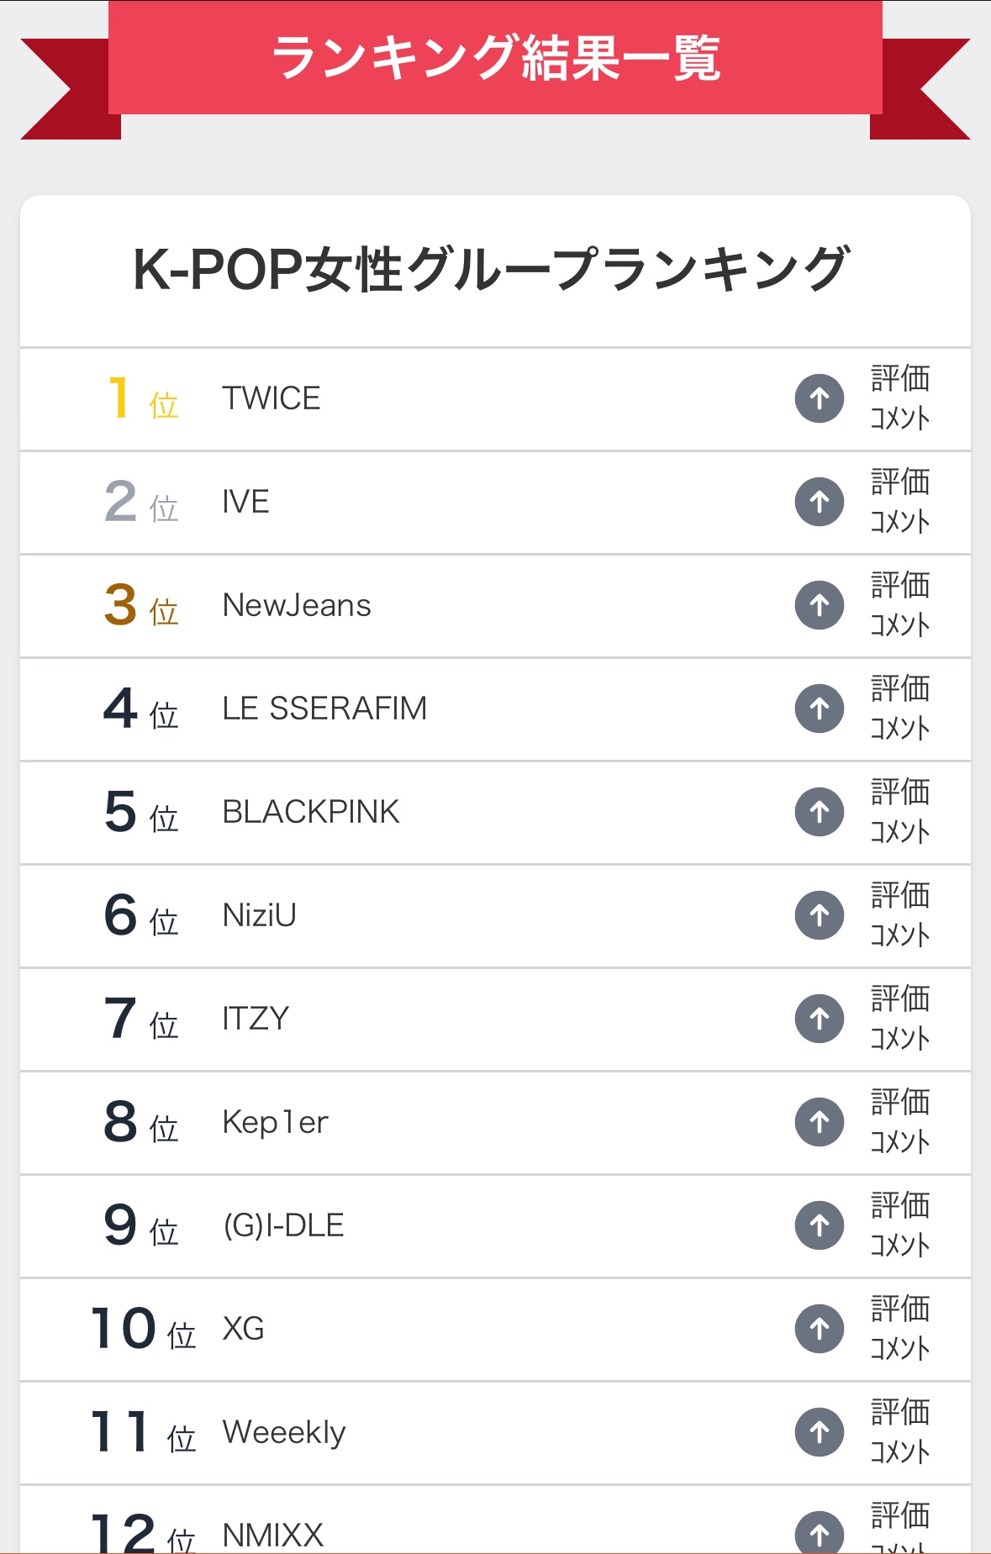Open 評価コメント link for BLACKPINK

point(900,812)
